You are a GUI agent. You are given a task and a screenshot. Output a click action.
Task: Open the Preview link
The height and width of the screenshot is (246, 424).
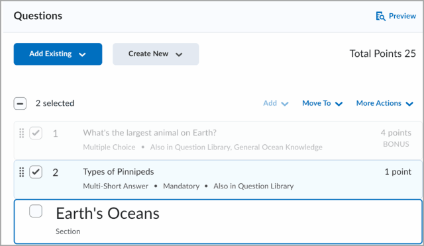click(396, 17)
